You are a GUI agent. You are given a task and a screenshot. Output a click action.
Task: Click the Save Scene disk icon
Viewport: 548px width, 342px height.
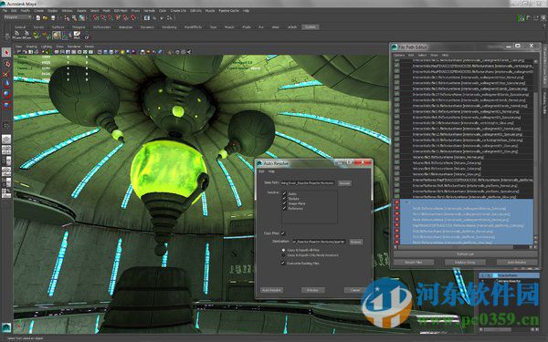53,17
